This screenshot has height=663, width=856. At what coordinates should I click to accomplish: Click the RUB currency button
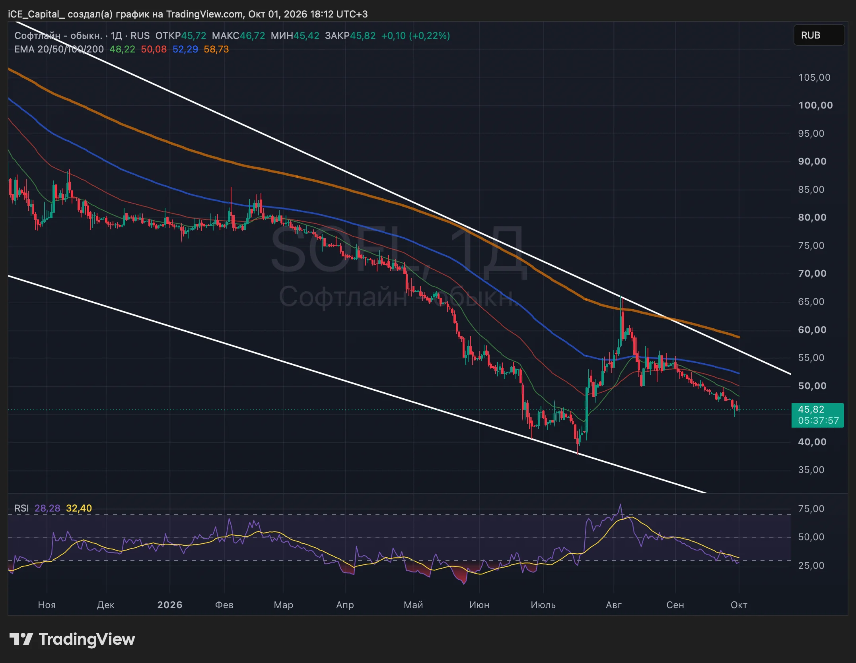(x=819, y=35)
